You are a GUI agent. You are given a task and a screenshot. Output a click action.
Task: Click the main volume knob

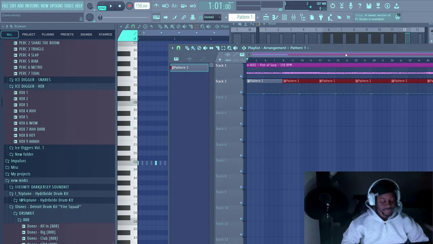[90, 6]
